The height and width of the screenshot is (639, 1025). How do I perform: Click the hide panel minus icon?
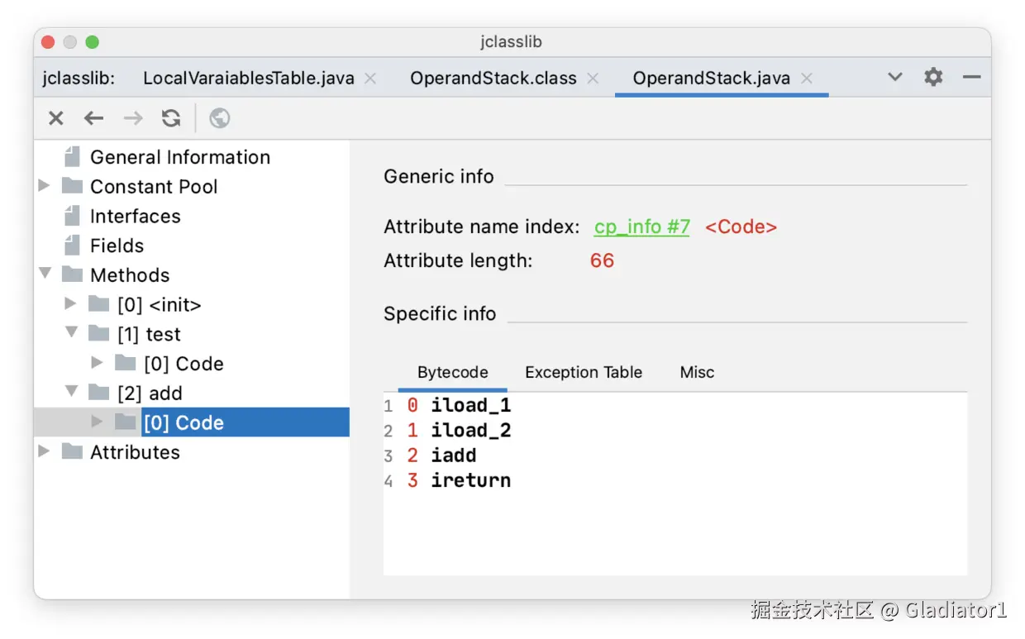pos(972,78)
